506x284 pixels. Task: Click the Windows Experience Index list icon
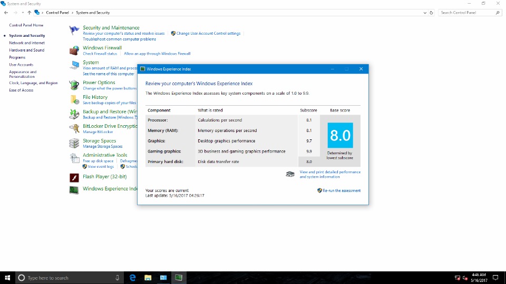tap(74, 190)
